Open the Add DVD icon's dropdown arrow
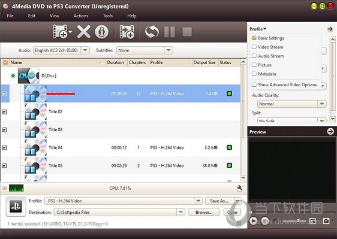 click(x=70, y=32)
